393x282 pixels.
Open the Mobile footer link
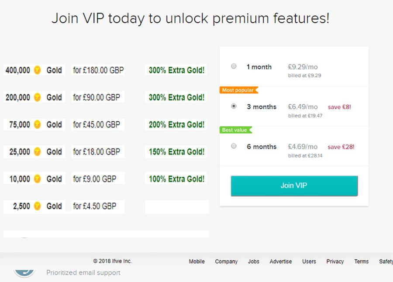point(196,261)
